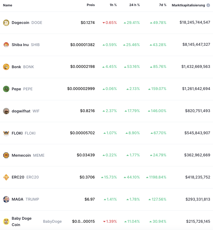Click the dogwifhat coin logo
Viewport: 213px width, 230px height.
pos(6,111)
